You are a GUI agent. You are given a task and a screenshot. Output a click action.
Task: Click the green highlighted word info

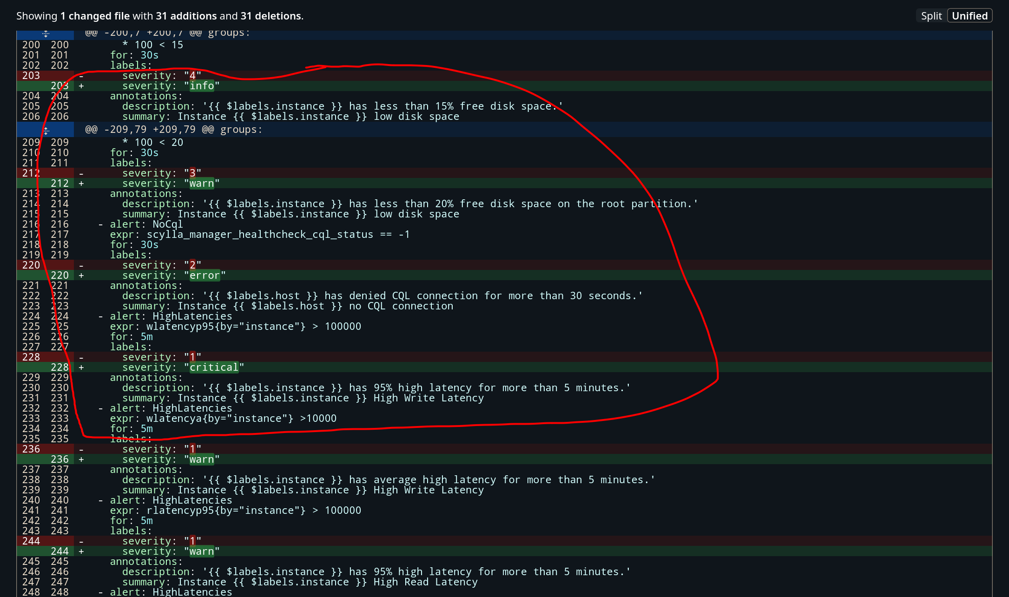pos(202,86)
